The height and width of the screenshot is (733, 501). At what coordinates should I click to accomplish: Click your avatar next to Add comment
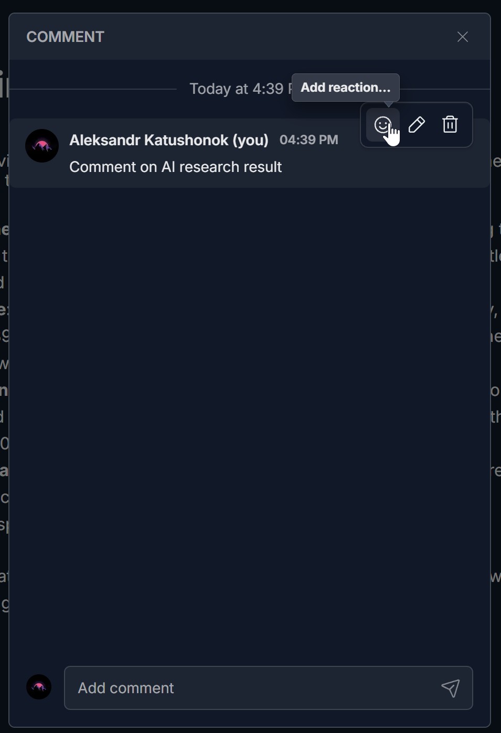click(39, 687)
